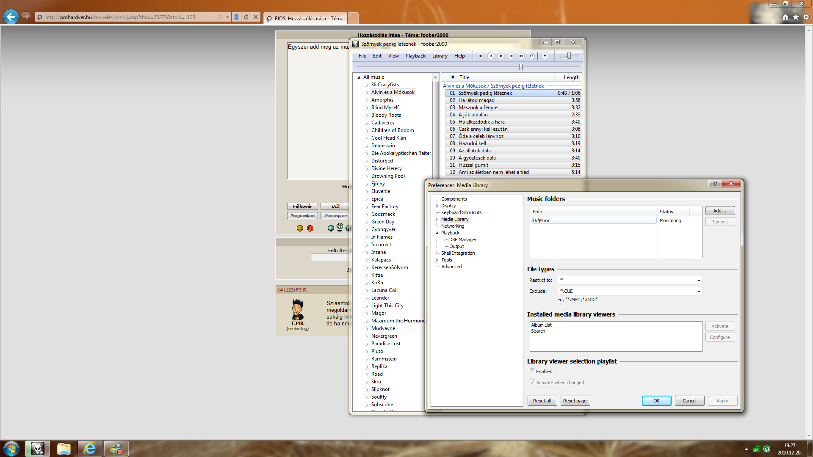This screenshot has height=457, width=813.
Task: Open Windows Explorer from taskbar
Action: (64, 449)
